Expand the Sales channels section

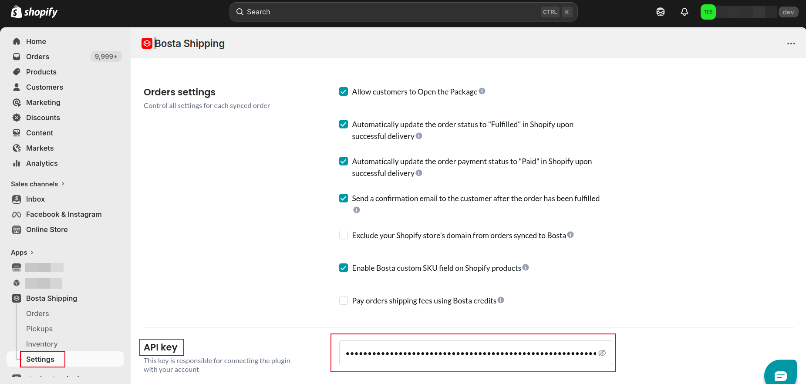coord(38,184)
